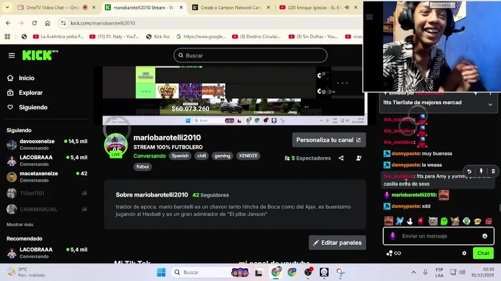Open the bookmarks apps grid icon

pos(7,36)
